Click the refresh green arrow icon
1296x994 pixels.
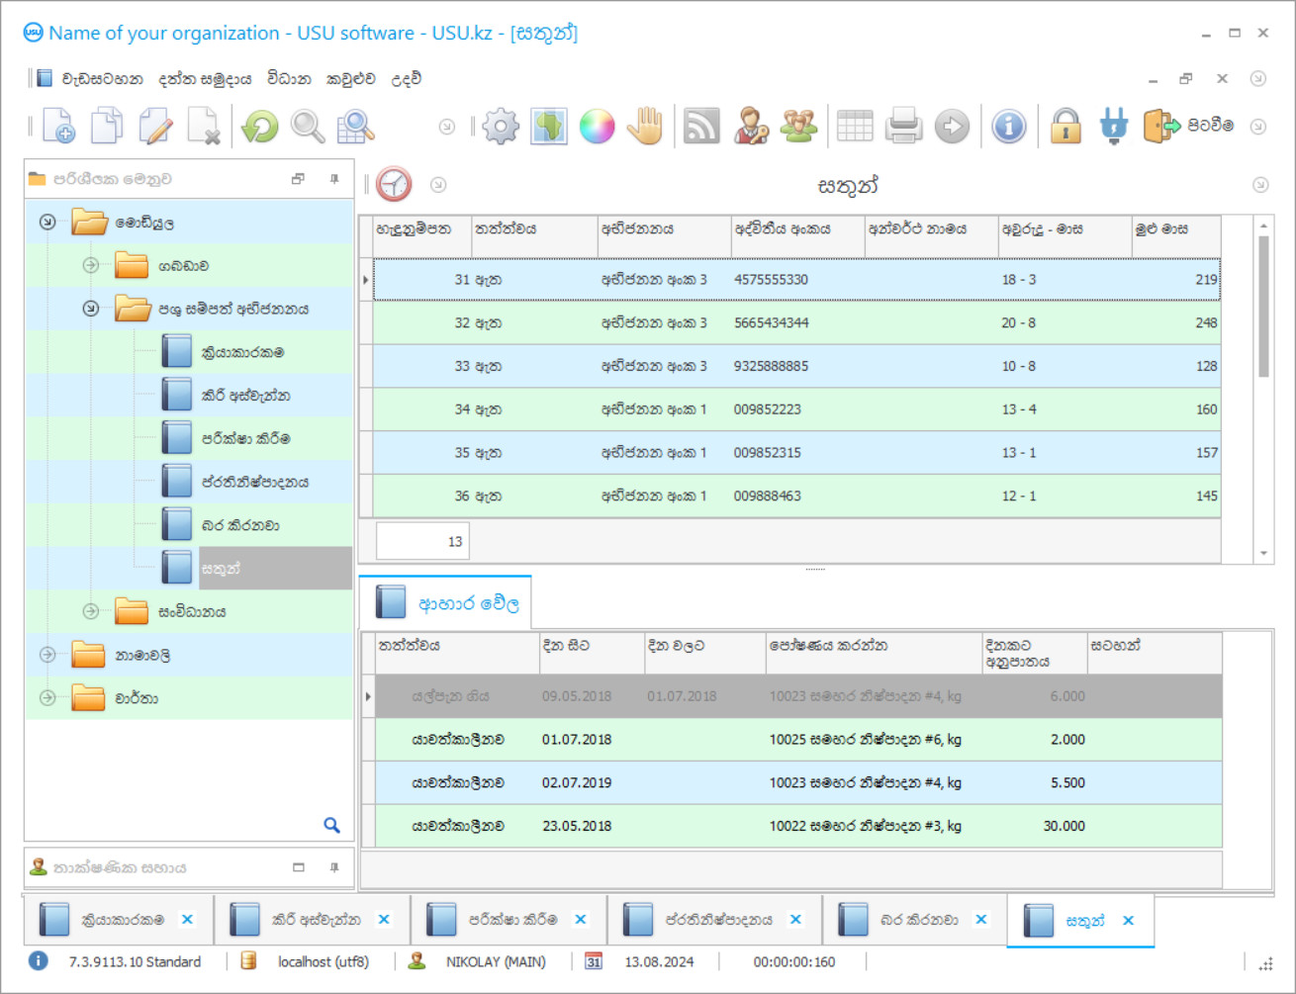coord(260,127)
